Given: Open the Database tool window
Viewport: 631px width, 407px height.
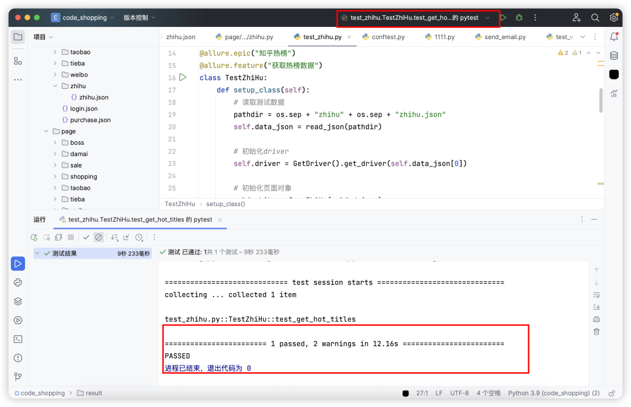Looking at the screenshot, I should tap(613, 56).
